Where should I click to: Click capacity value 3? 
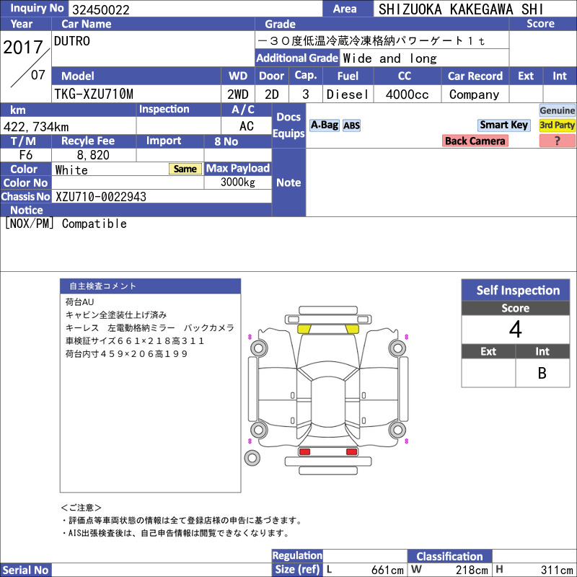[305, 94]
